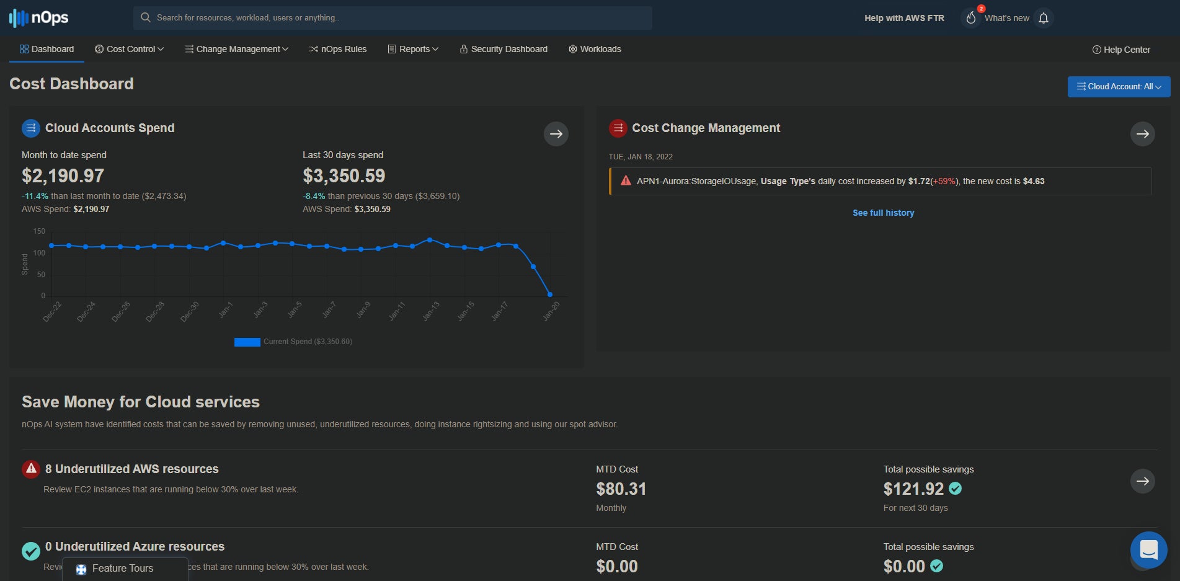The image size is (1180, 581).
Task: Click the TUE, JAN 18, 2022 date label
Action: click(641, 157)
